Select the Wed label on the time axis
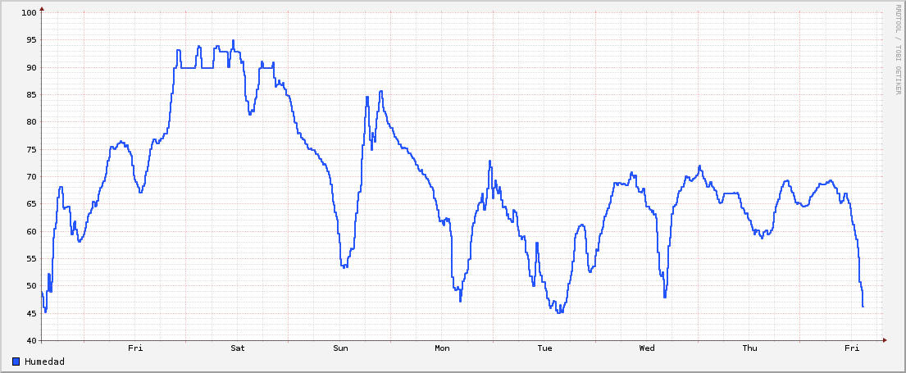Viewport: 906px width, 373px height. click(x=647, y=348)
